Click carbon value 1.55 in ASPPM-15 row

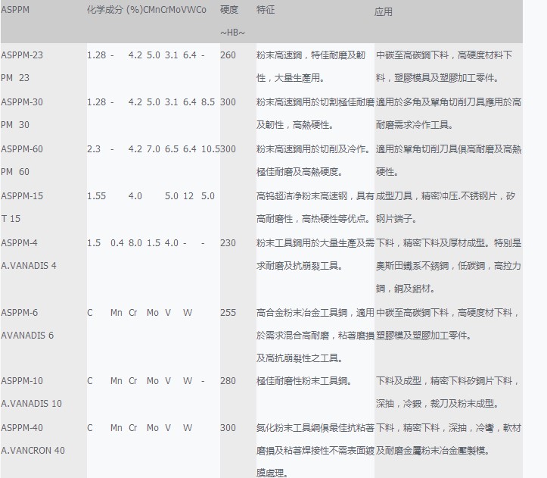pos(96,196)
